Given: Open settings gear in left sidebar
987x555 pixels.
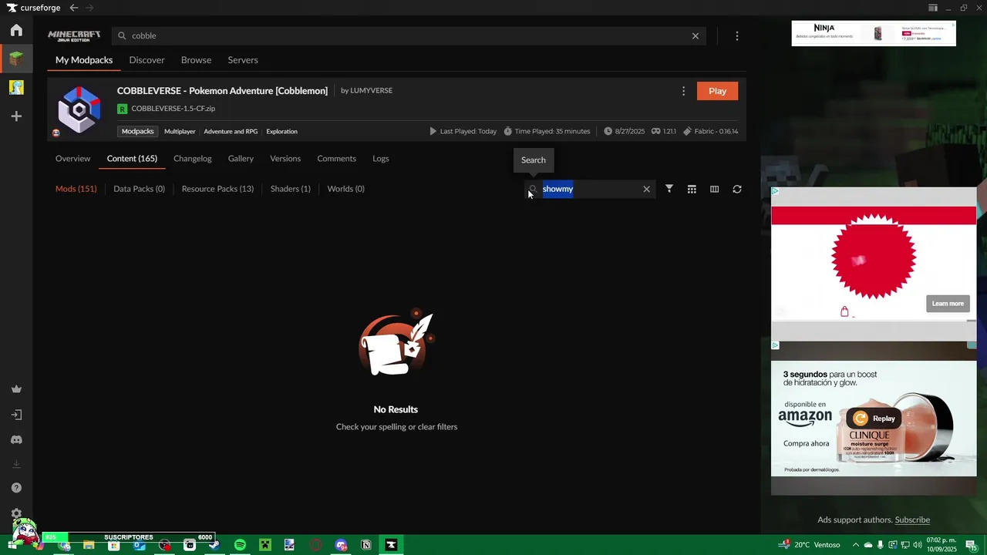Looking at the screenshot, I should pos(16,513).
